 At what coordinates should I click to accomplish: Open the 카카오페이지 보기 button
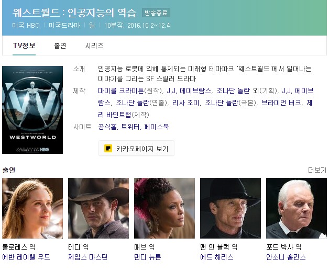pos(136,149)
